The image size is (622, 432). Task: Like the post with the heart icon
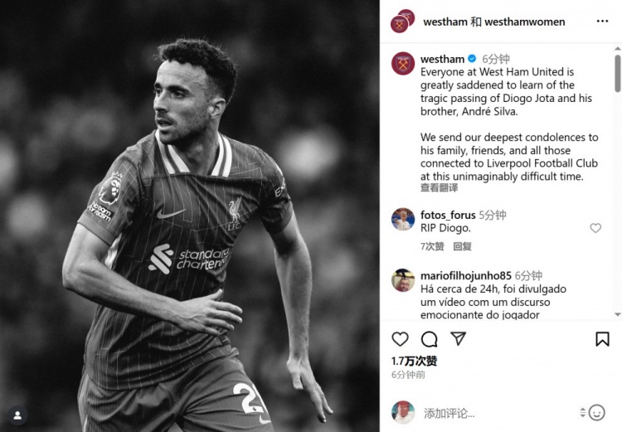coord(400,339)
